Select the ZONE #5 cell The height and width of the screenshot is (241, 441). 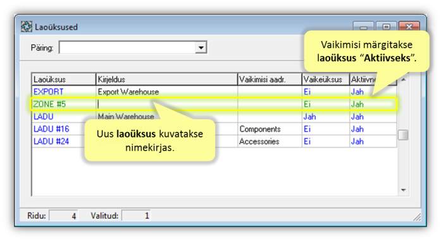pos(63,104)
